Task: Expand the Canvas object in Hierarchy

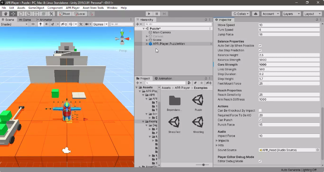Action: point(147,36)
